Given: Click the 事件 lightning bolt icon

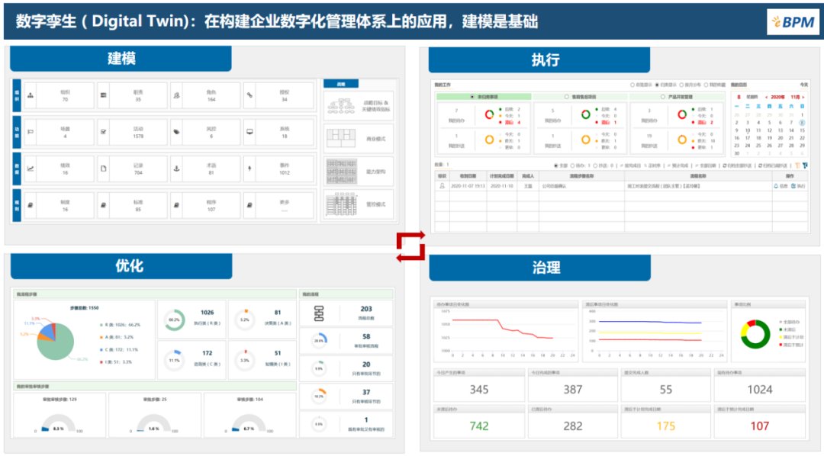Looking at the screenshot, I should 249,169.
